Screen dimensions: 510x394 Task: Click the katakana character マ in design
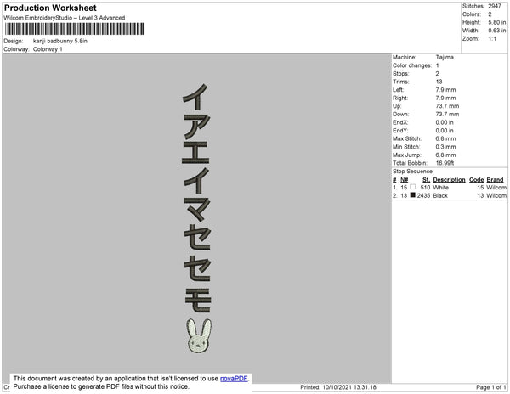(197, 210)
